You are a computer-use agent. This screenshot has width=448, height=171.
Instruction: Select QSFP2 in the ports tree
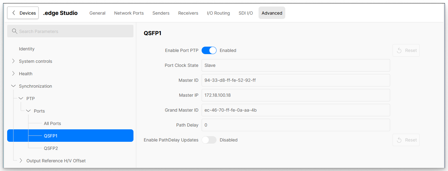pyautogui.click(x=51, y=148)
